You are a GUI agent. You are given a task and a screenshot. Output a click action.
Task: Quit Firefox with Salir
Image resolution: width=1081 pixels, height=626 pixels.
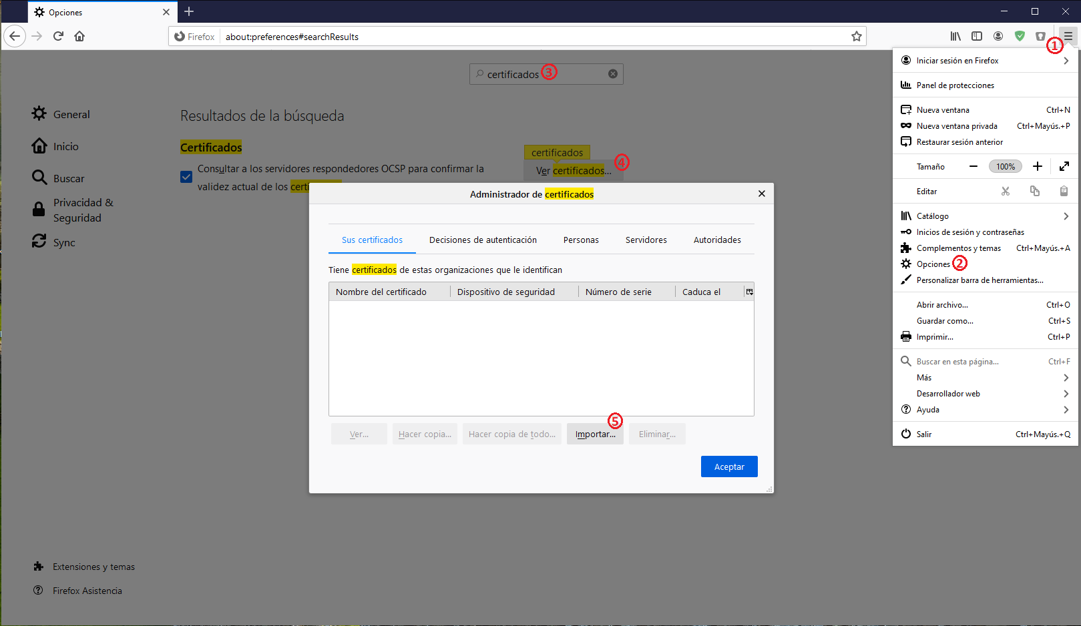[x=986, y=434]
